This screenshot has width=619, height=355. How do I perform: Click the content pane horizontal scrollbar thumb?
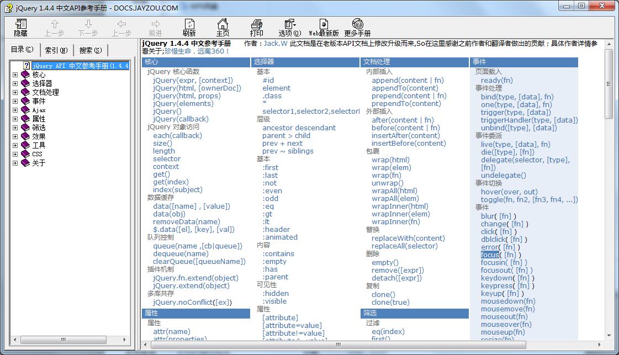[338, 345]
